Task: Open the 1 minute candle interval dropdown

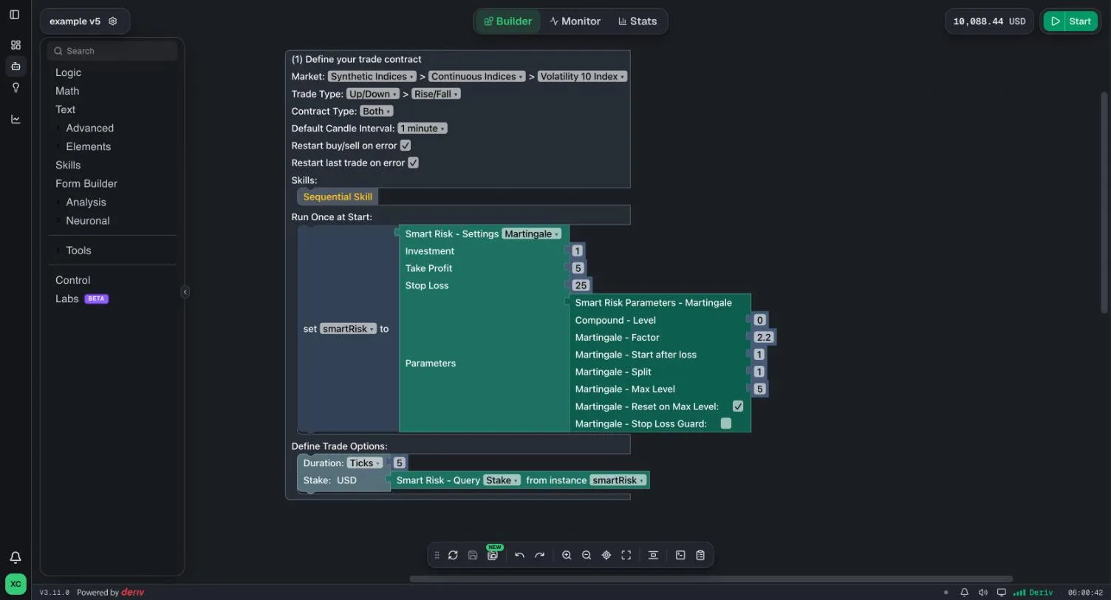Action: (x=423, y=129)
